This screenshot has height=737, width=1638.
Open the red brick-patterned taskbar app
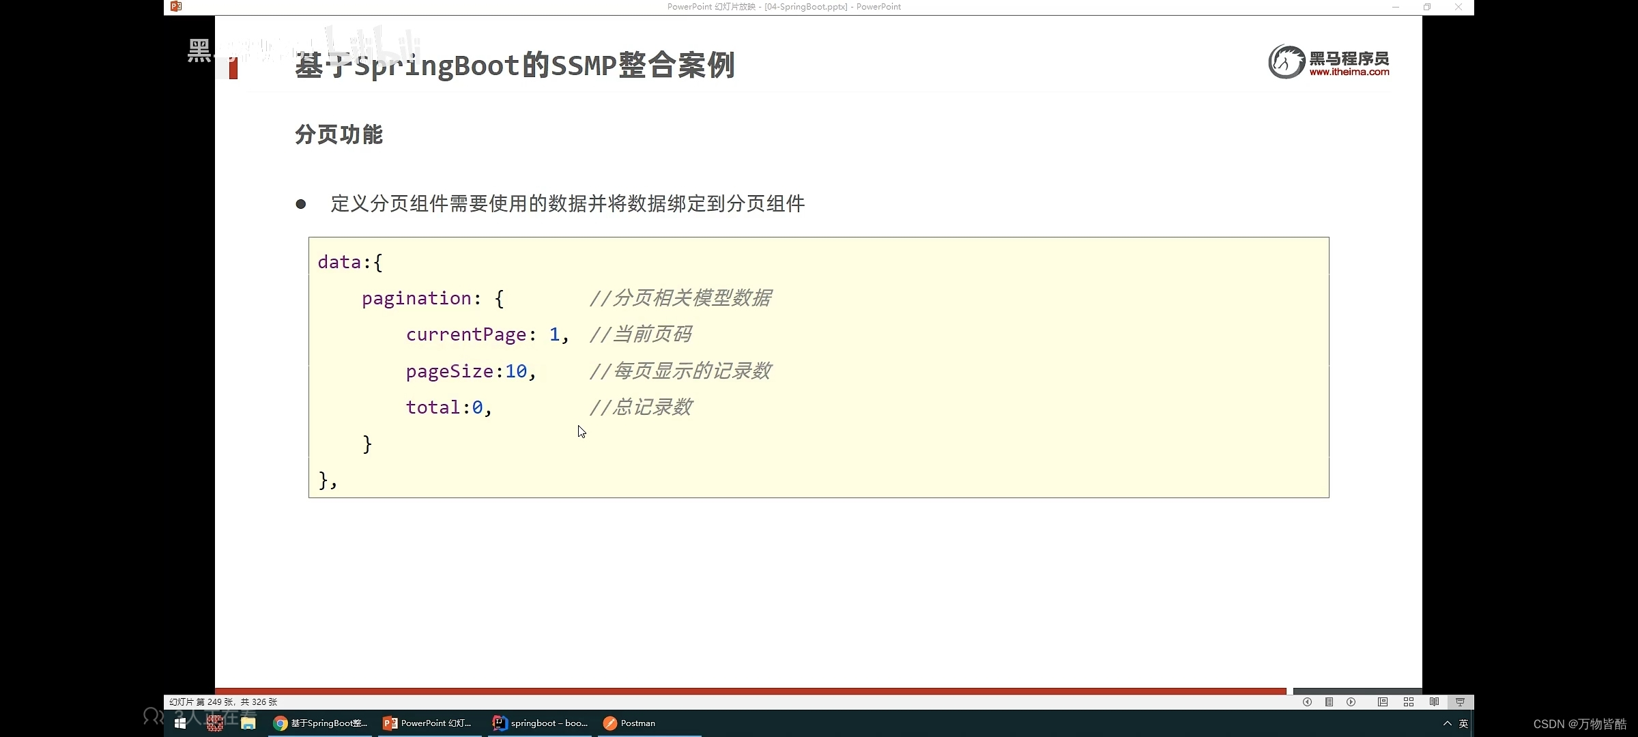(x=215, y=723)
